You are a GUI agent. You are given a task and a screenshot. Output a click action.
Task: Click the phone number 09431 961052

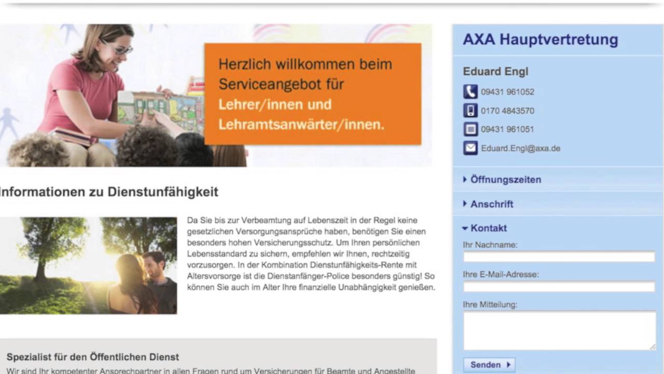[507, 92]
